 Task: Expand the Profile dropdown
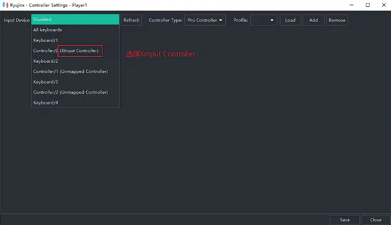pos(264,20)
